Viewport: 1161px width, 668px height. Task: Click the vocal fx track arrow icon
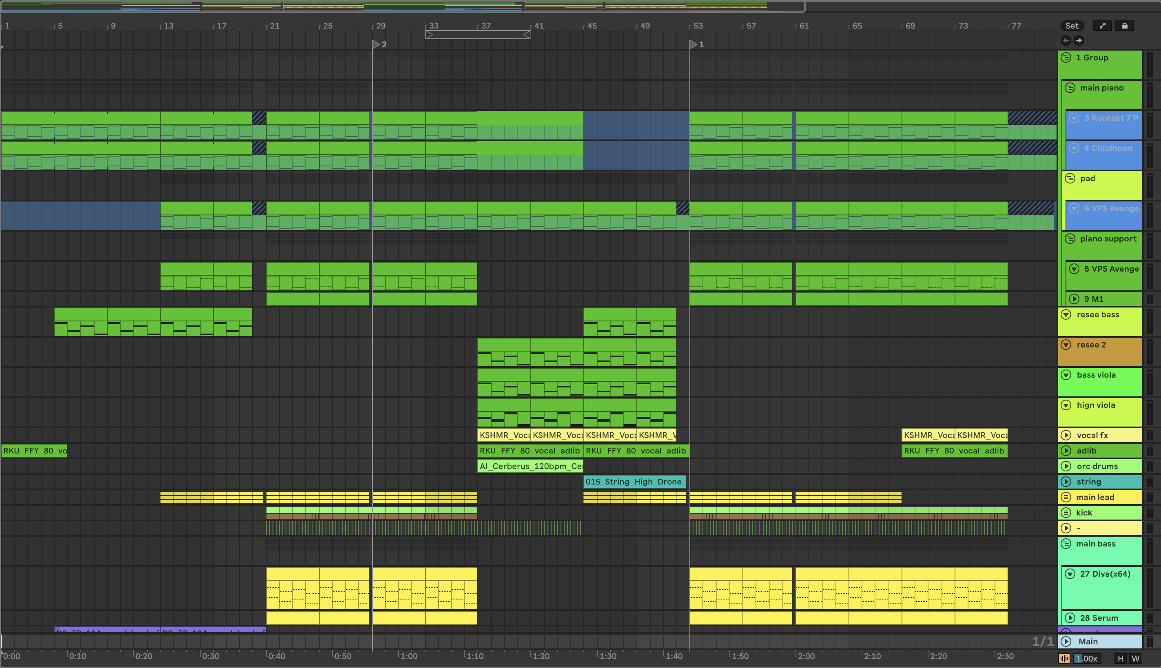(1066, 436)
